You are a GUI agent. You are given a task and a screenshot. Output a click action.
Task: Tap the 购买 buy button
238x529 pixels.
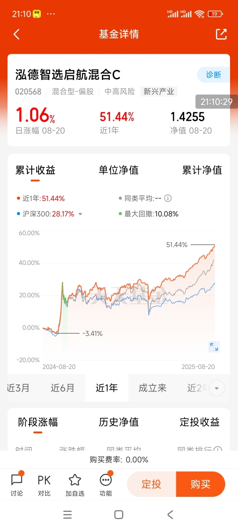201,484
